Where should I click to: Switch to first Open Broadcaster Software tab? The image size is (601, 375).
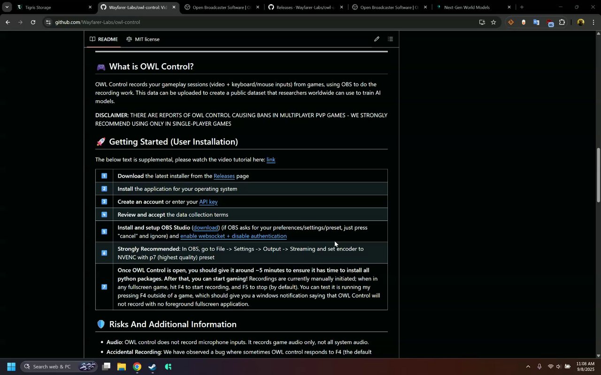pyautogui.click(x=221, y=7)
